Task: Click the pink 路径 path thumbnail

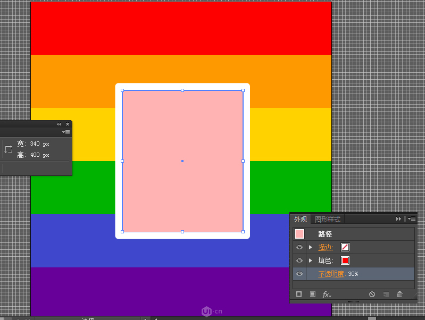Action: pyautogui.click(x=299, y=234)
